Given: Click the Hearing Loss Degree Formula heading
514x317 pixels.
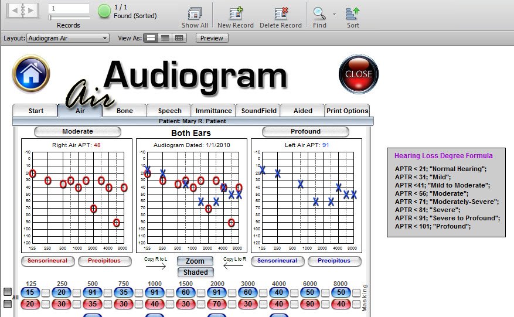Looking at the screenshot, I should pyautogui.click(x=444, y=156).
